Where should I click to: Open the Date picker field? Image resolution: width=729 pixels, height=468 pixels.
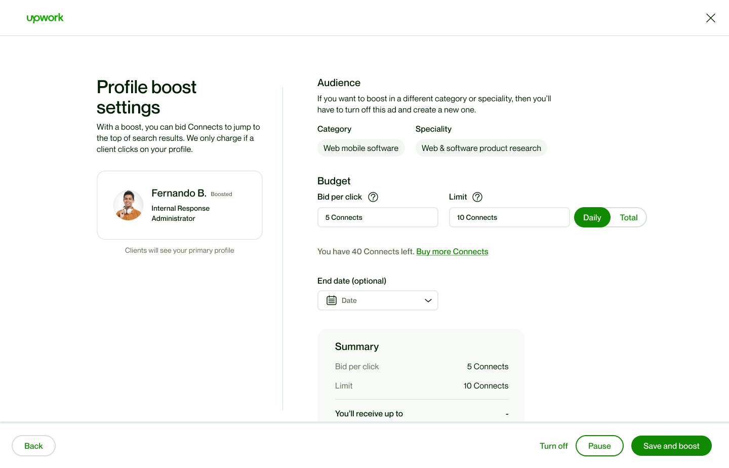378,300
